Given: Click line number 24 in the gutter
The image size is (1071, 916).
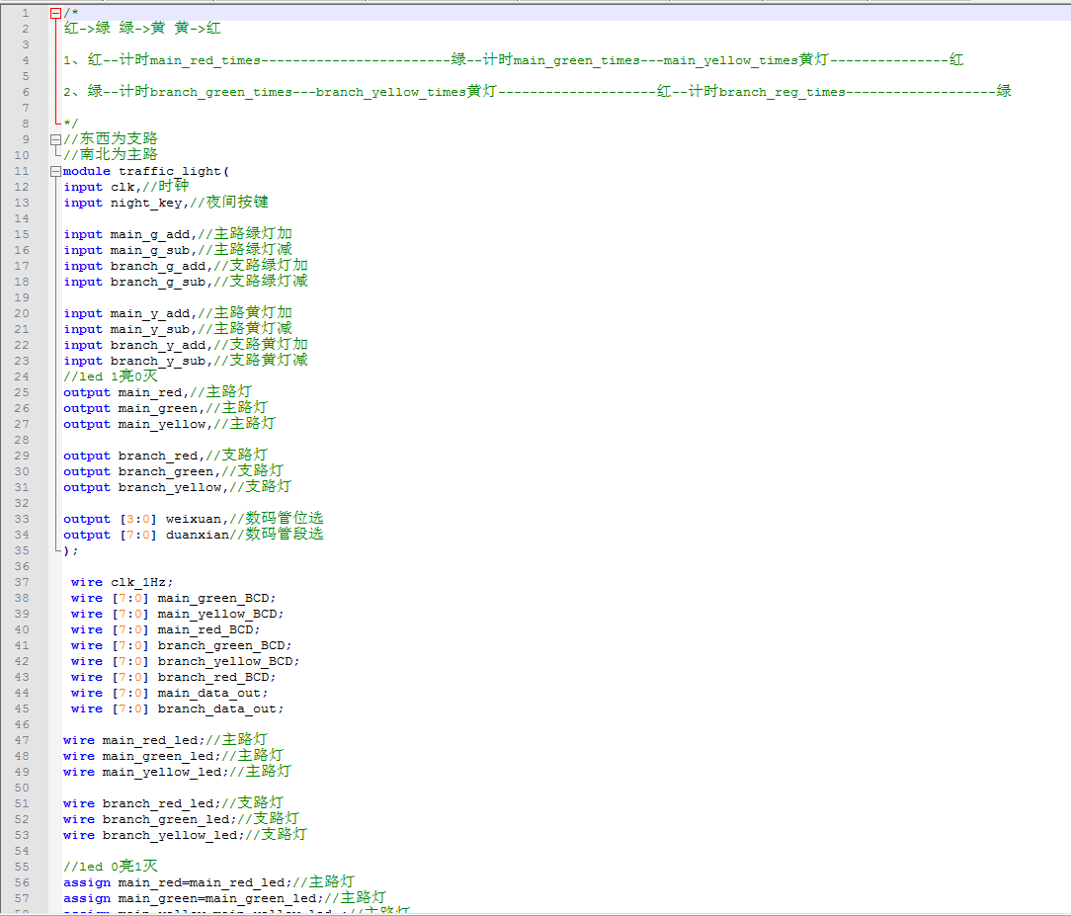Looking at the screenshot, I should (22, 376).
